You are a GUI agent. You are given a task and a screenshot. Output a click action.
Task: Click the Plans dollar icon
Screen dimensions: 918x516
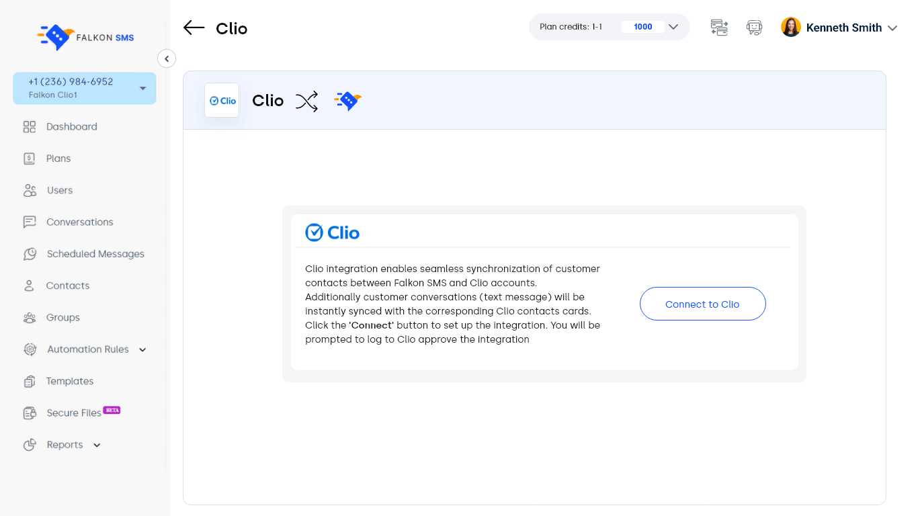(x=30, y=159)
